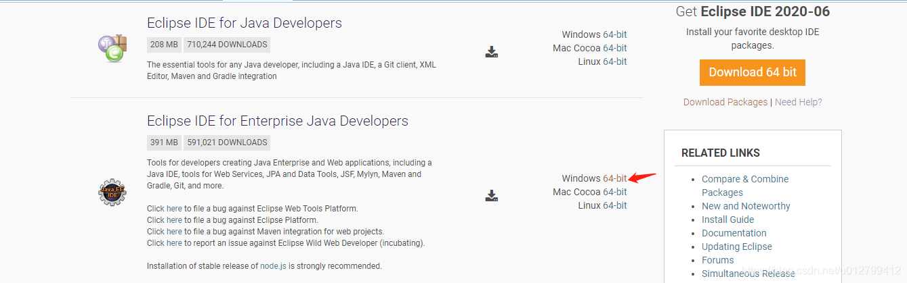Click the 591,021 DOWNLOADS badge
Image resolution: width=907 pixels, height=283 pixels.
point(227,143)
